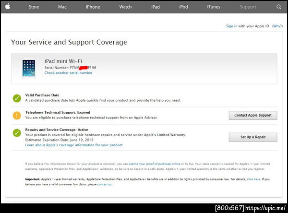288x213 pixels.
Task: Click the Serial Number text line
Action: (x=70, y=68)
